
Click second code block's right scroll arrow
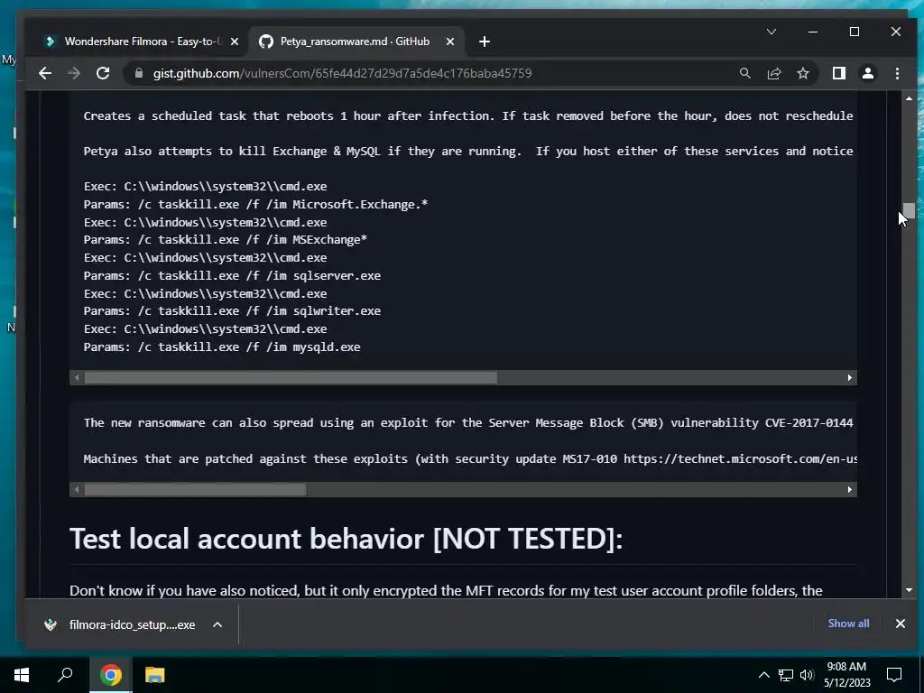click(x=850, y=490)
